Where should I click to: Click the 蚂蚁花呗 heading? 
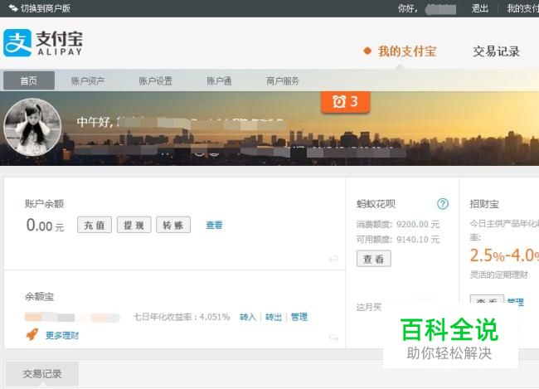coord(376,204)
